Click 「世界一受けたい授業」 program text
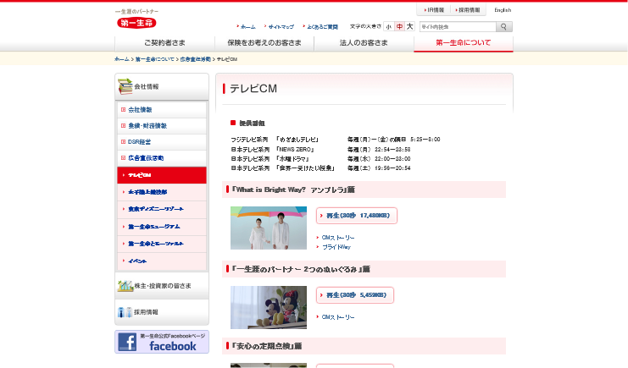Image resolution: width=628 pixels, height=368 pixels. (x=306, y=168)
